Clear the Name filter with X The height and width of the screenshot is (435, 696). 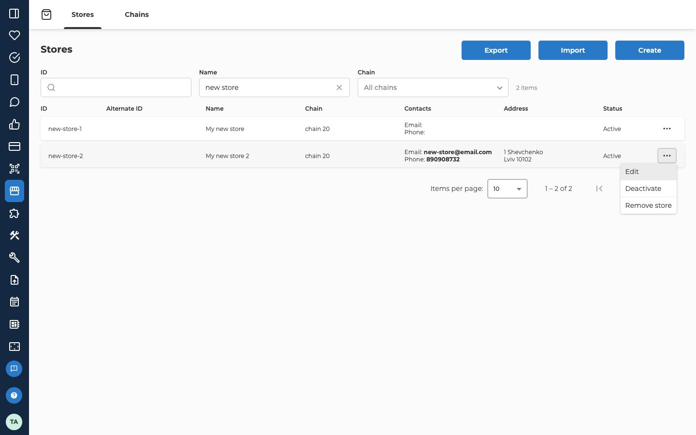click(339, 87)
